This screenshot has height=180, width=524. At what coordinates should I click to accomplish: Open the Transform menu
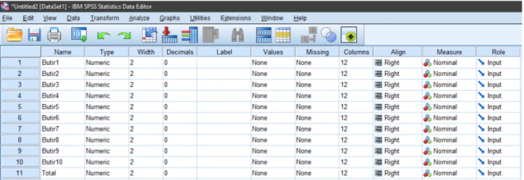(x=104, y=18)
